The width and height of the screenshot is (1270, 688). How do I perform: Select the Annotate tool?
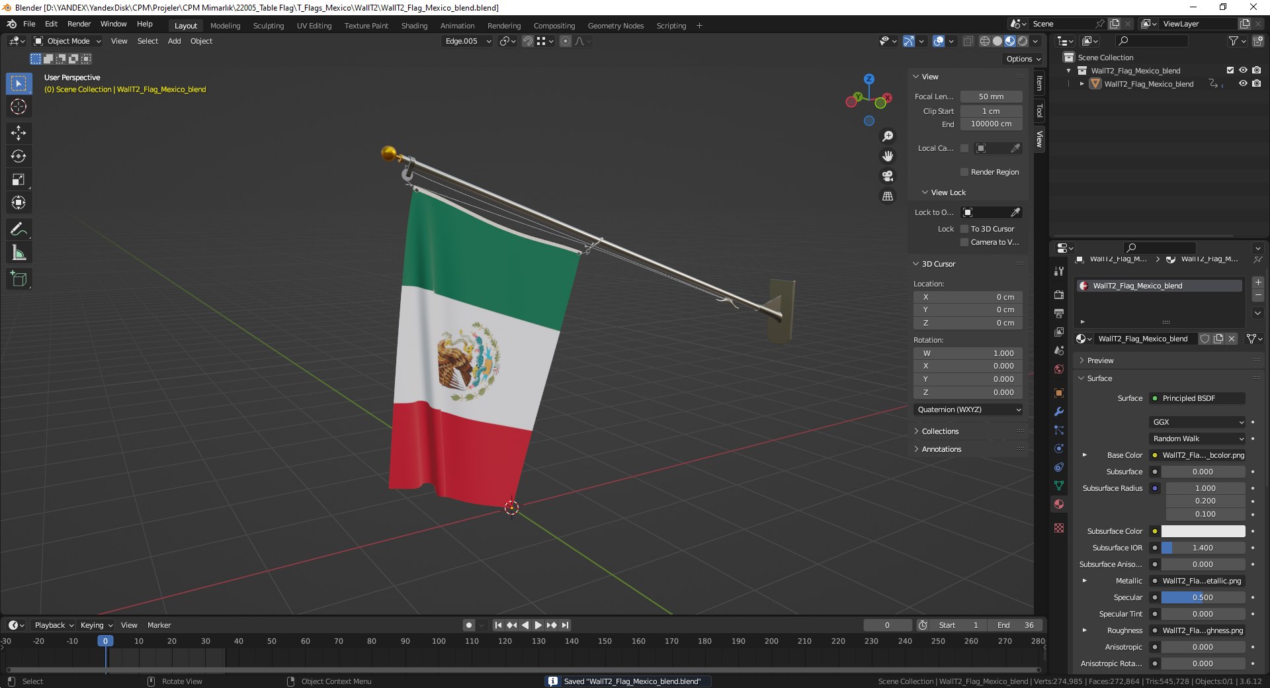point(19,229)
